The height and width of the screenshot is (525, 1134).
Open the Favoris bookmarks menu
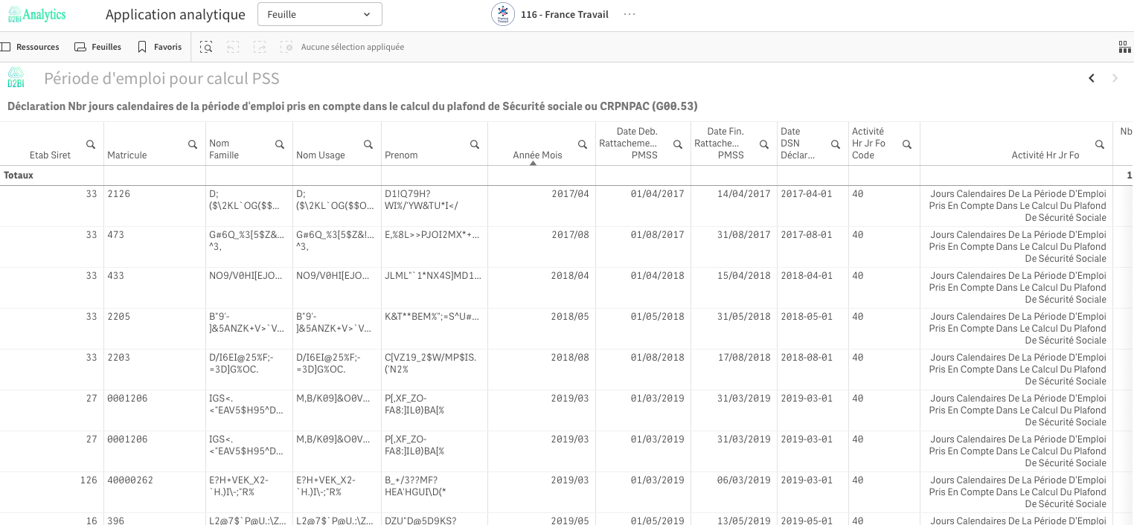(x=160, y=47)
